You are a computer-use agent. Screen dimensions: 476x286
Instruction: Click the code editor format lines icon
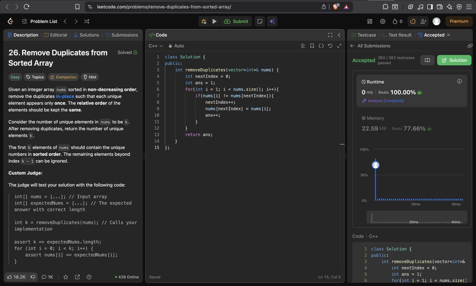pos(303,46)
